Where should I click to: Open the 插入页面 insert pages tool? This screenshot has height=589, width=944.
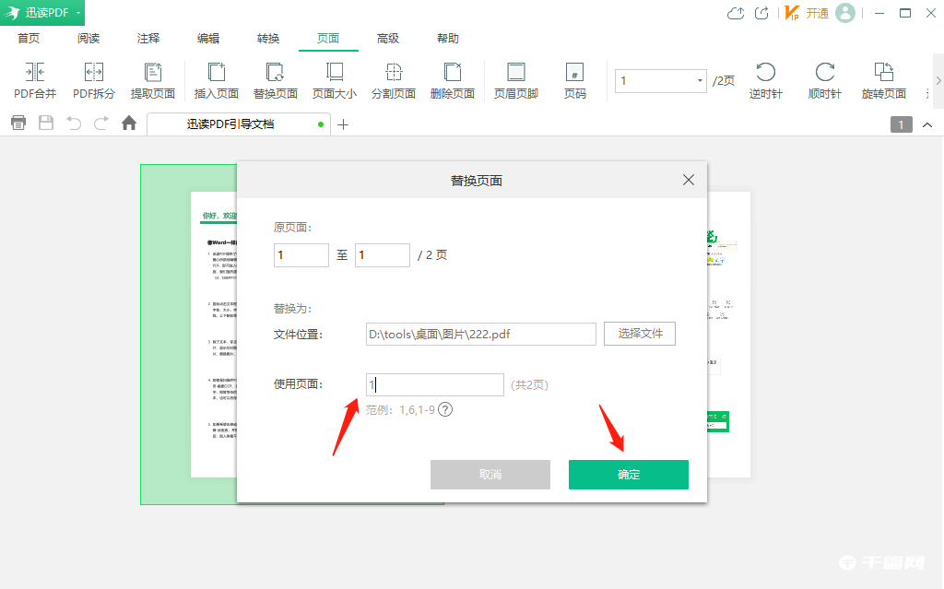coord(216,81)
